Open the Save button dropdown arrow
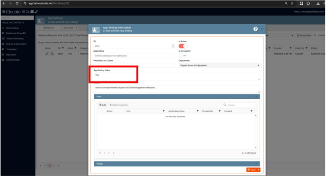326x178 pixels. point(258,170)
